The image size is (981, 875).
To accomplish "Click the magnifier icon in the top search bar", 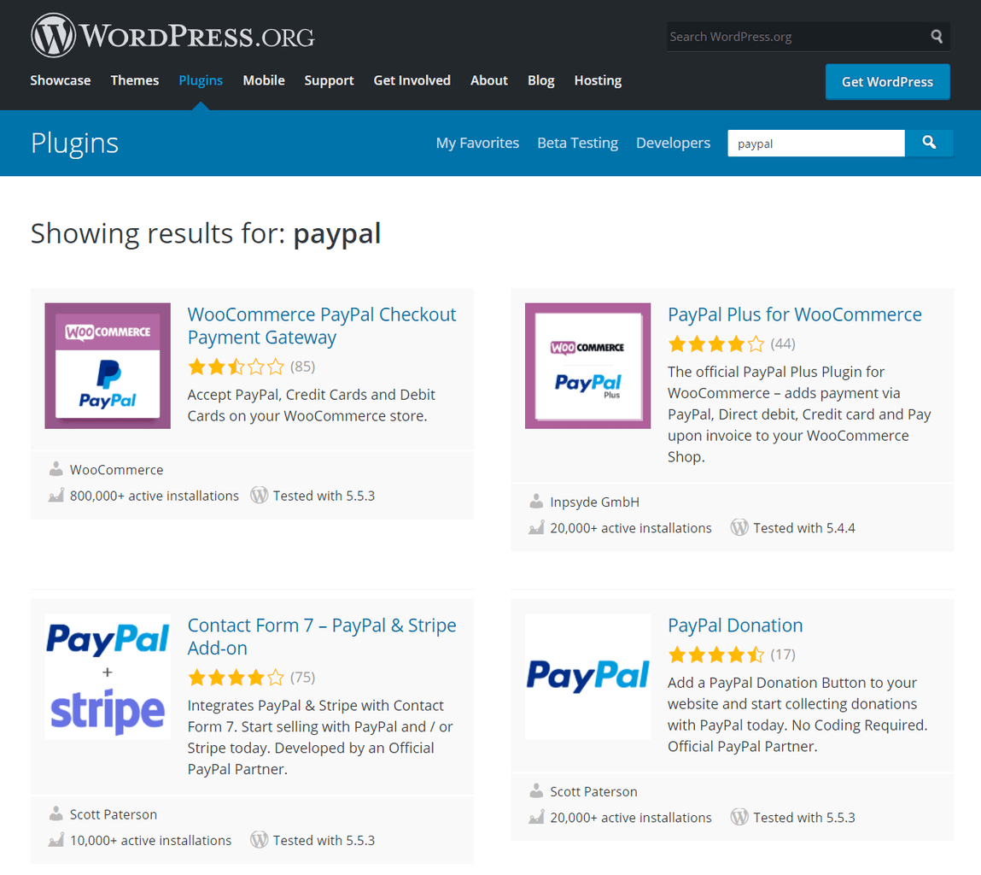I will click(935, 36).
